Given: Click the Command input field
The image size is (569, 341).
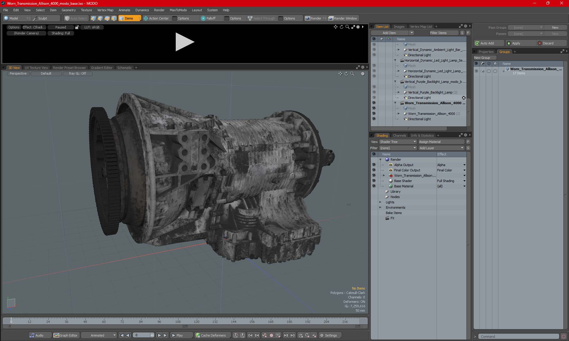Looking at the screenshot, I should point(519,337).
